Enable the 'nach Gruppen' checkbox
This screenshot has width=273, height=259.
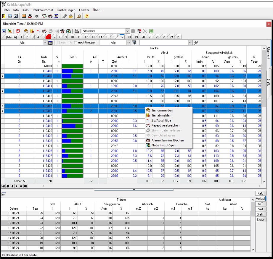pyautogui.click(x=76, y=43)
